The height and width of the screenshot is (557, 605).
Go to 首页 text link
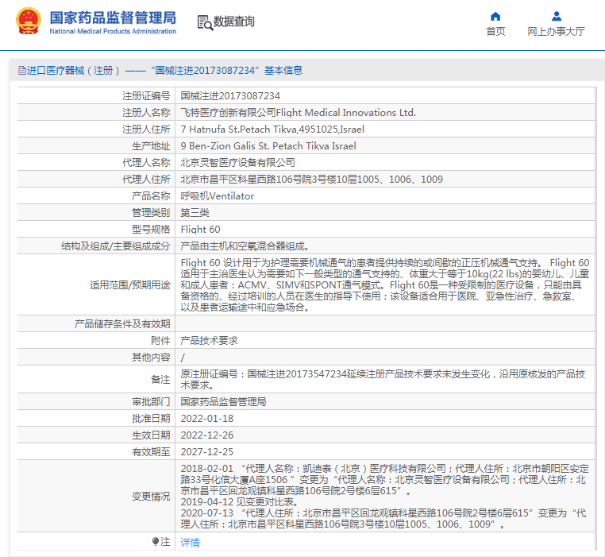pyautogui.click(x=495, y=32)
